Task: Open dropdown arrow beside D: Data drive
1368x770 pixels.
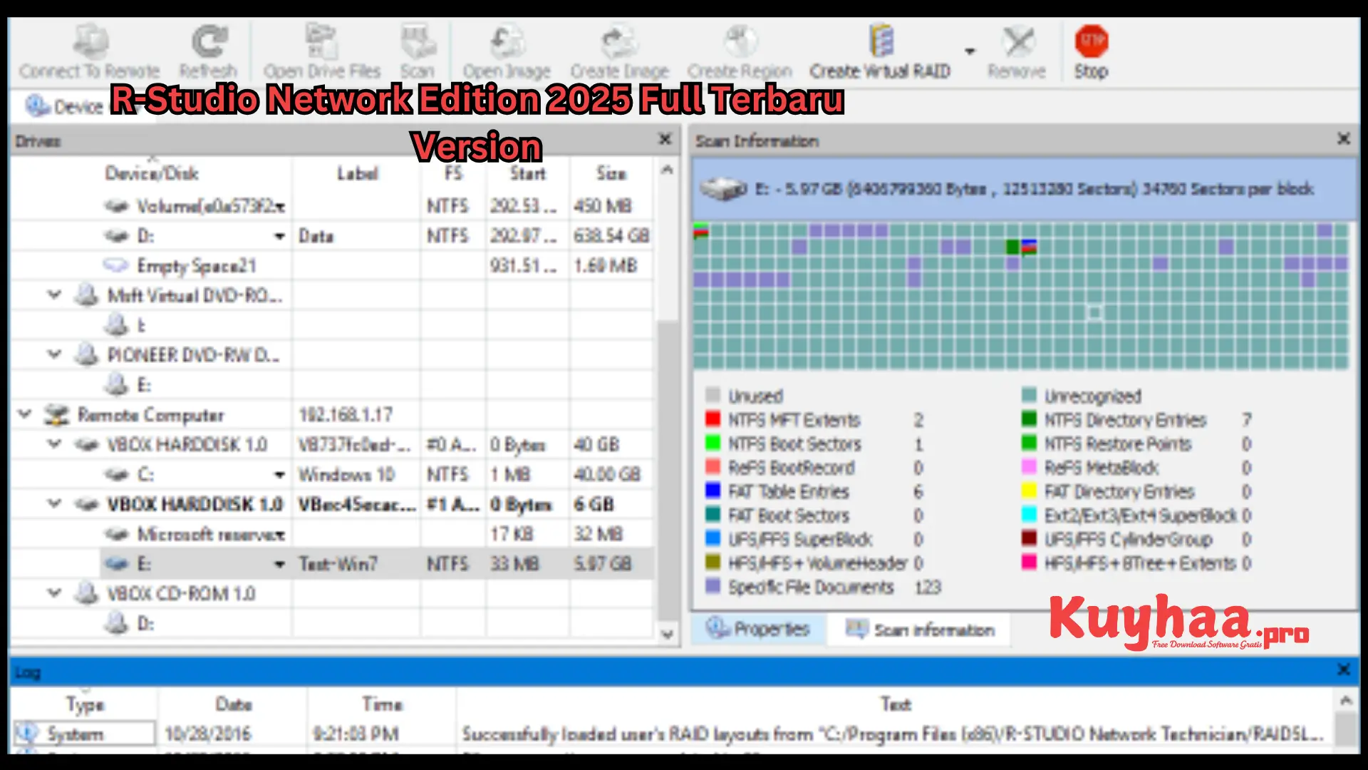Action: pos(280,236)
